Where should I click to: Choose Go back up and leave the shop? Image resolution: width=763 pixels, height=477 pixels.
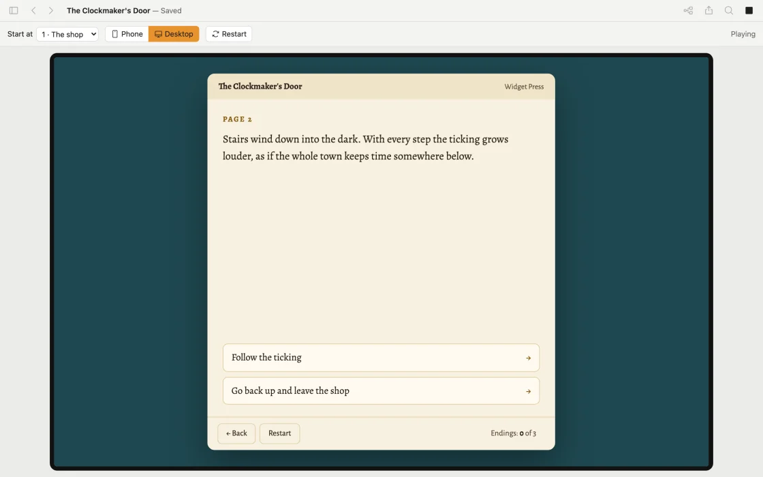tap(381, 391)
